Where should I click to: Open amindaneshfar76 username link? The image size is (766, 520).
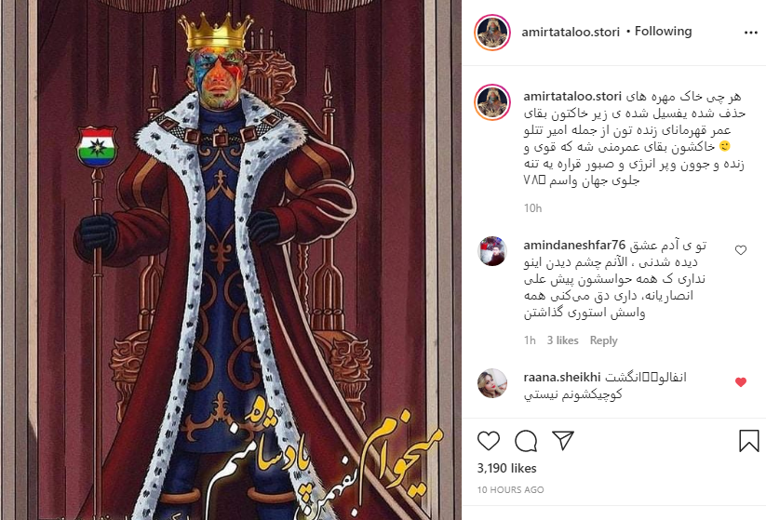[574, 245]
